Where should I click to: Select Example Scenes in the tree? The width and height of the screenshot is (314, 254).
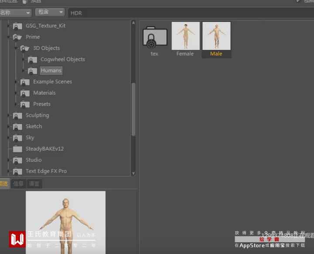click(52, 81)
